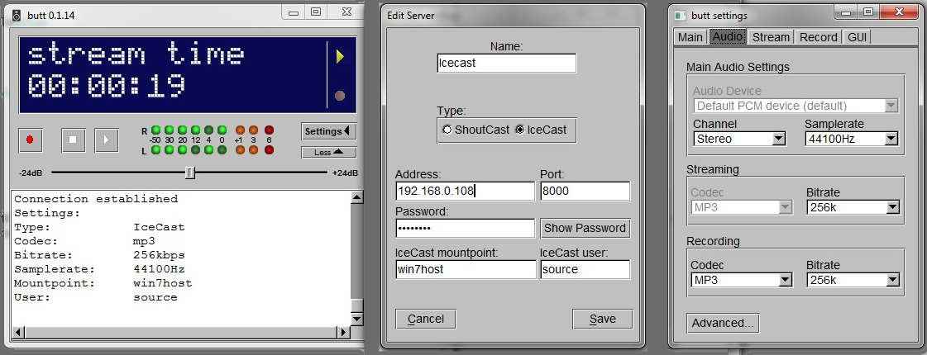Image resolution: width=927 pixels, height=355 pixels.
Task: Click the butt speaker icon in the title bar
Action: (x=17, y=15)
